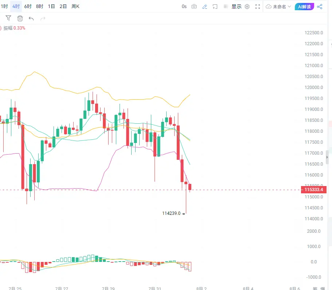Image resolution: width=332 pixels, height=290 pixels.
Task: Open the add-panel layout icon
Action: click(x=215, y=7)
